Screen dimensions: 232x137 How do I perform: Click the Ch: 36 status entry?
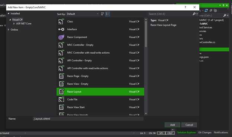click(x=152, y=133)
